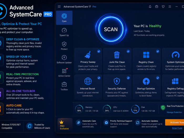Click the Startup Optimize title text
This screenshot has height=138, width=184.
(x=146, y=89)
